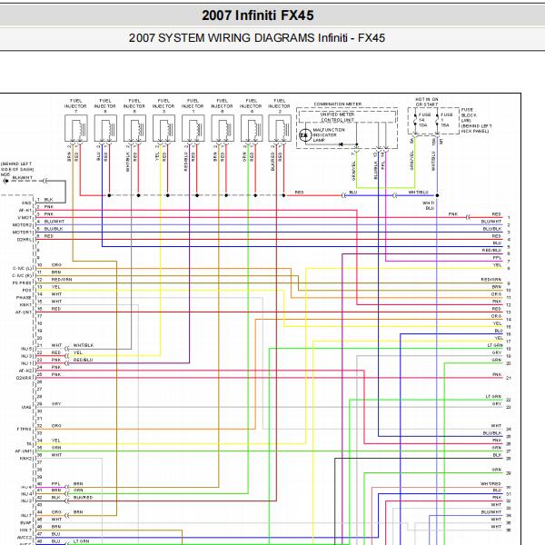Click the AF-H1 pin label
Screen dimensions: 545x545
[x=25, y=211]
